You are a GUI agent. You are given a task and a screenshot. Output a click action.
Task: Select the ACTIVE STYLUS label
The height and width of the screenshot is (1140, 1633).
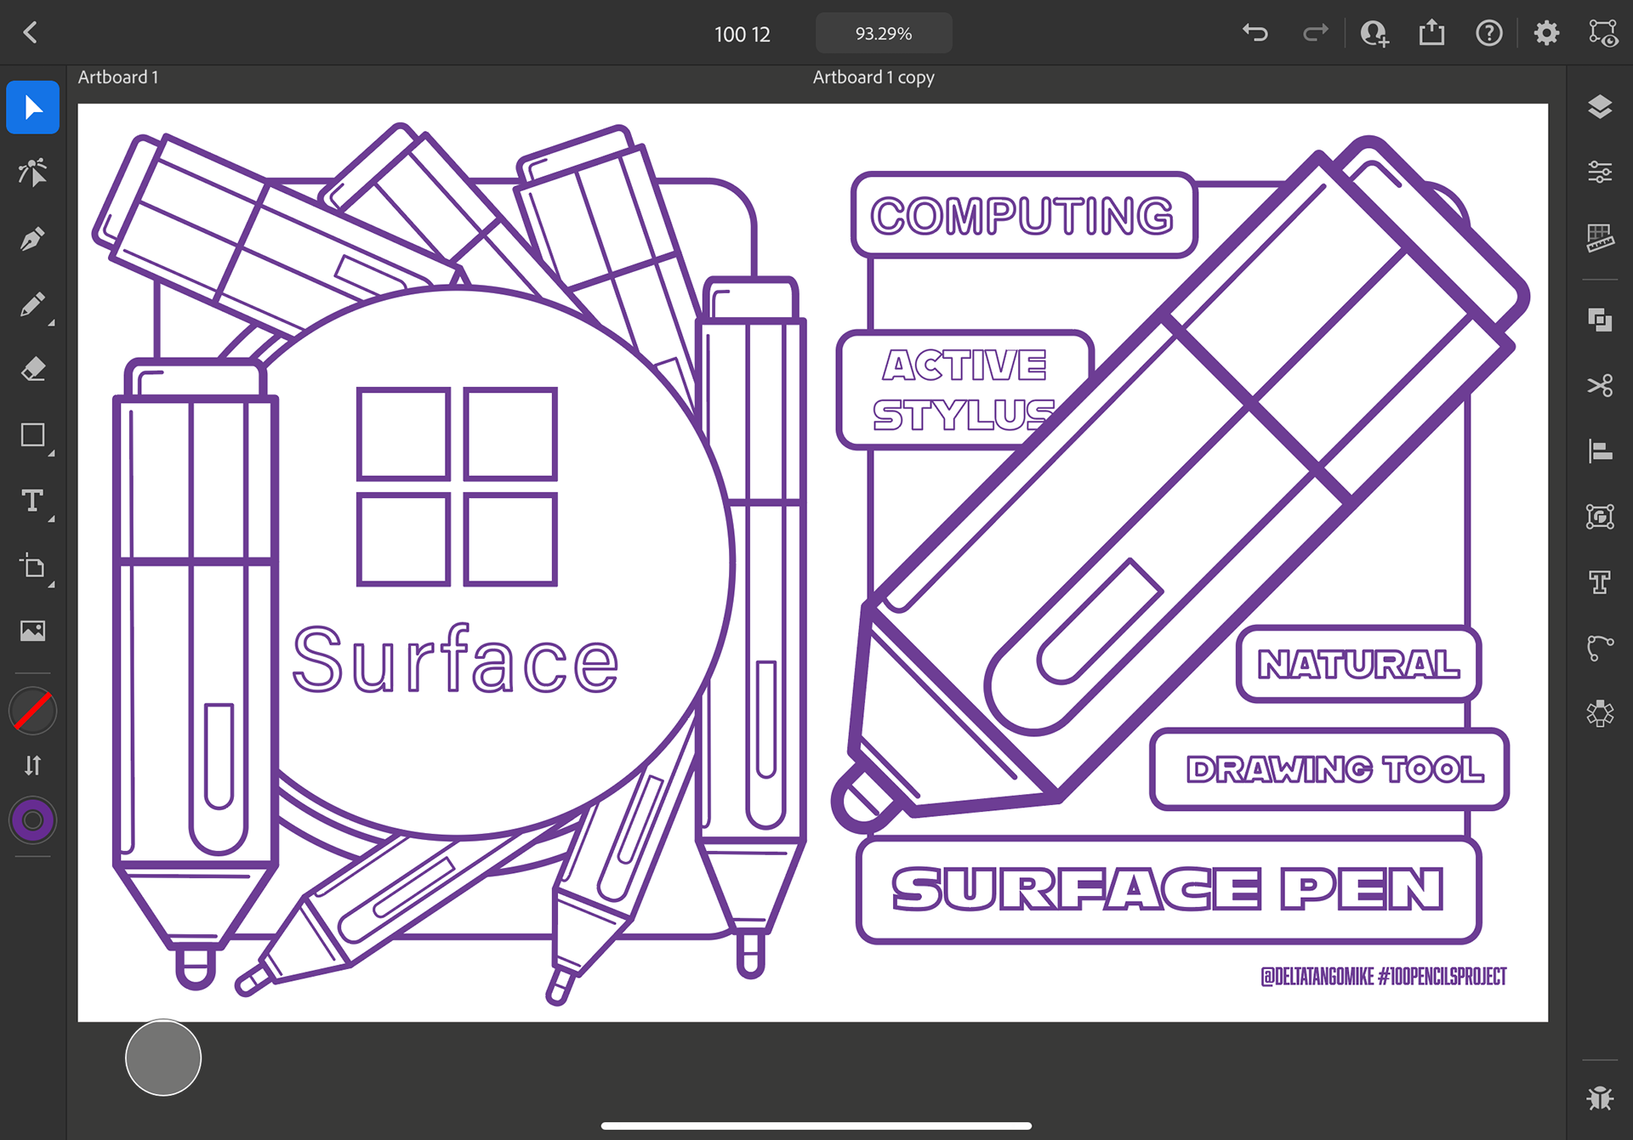tap(964, 389)
